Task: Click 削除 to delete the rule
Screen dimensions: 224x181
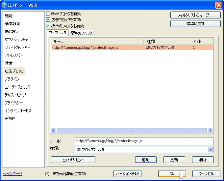Action: [203, 160]
